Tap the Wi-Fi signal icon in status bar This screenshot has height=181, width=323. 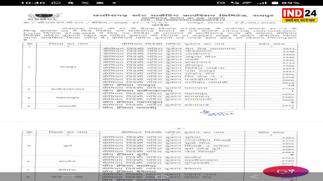(247, 3)
